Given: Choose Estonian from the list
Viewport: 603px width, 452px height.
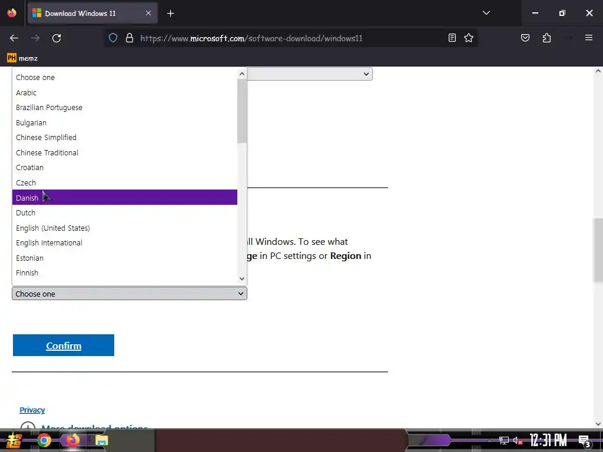Looking at the screenshot, I should 125,258.
